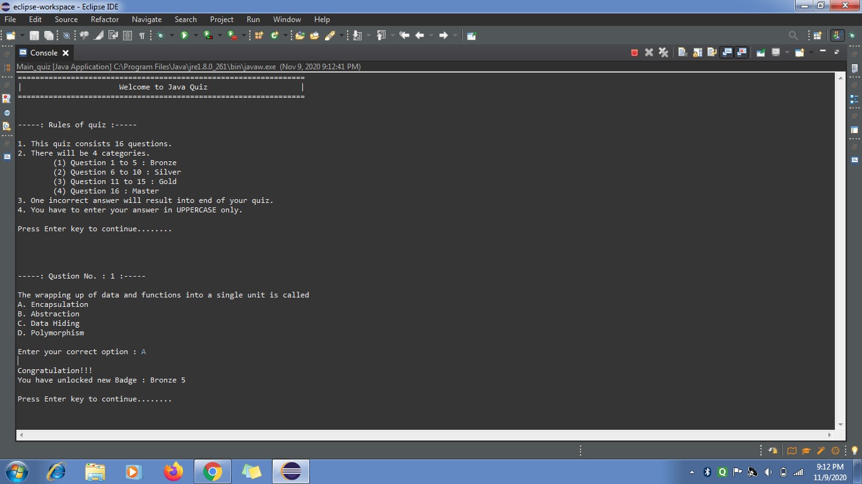Image resolution: width=862 pixels, height=484 pixels.
Task: Click the Run External Tools icon
Action: pyautogui.click(x=232, y=36)
